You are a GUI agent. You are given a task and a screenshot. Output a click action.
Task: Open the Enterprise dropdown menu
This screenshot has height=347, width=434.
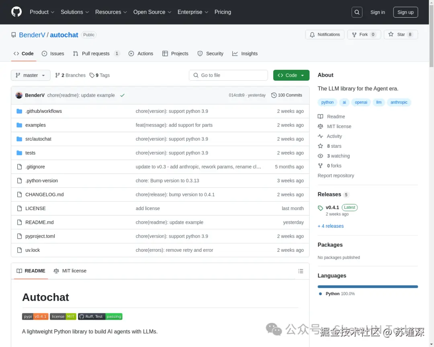(x=192, y=12)
